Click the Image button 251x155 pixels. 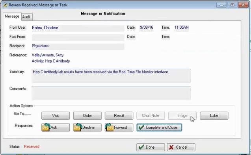click(x=182, y=116)
